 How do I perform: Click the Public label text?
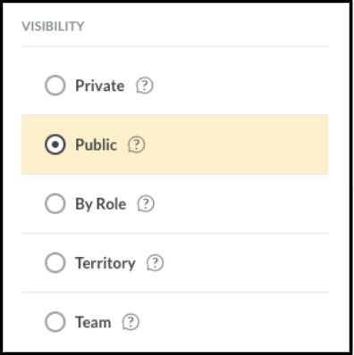96,144
